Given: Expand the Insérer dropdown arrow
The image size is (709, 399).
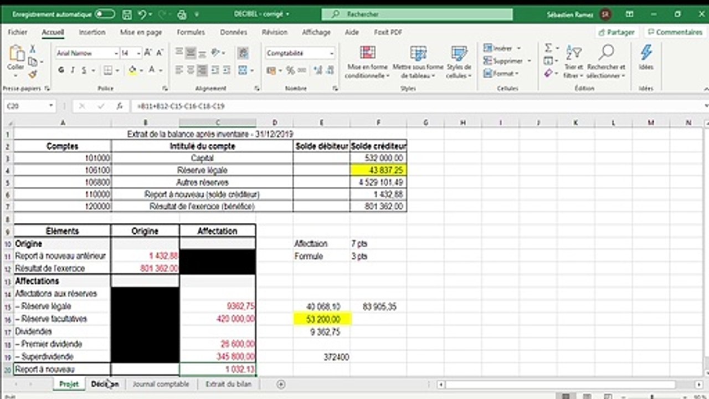Looking at the screenshot, I should (519, 48).
